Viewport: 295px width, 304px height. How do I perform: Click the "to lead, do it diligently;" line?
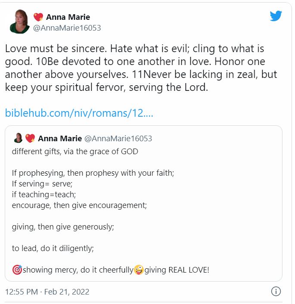click(53, 248)
